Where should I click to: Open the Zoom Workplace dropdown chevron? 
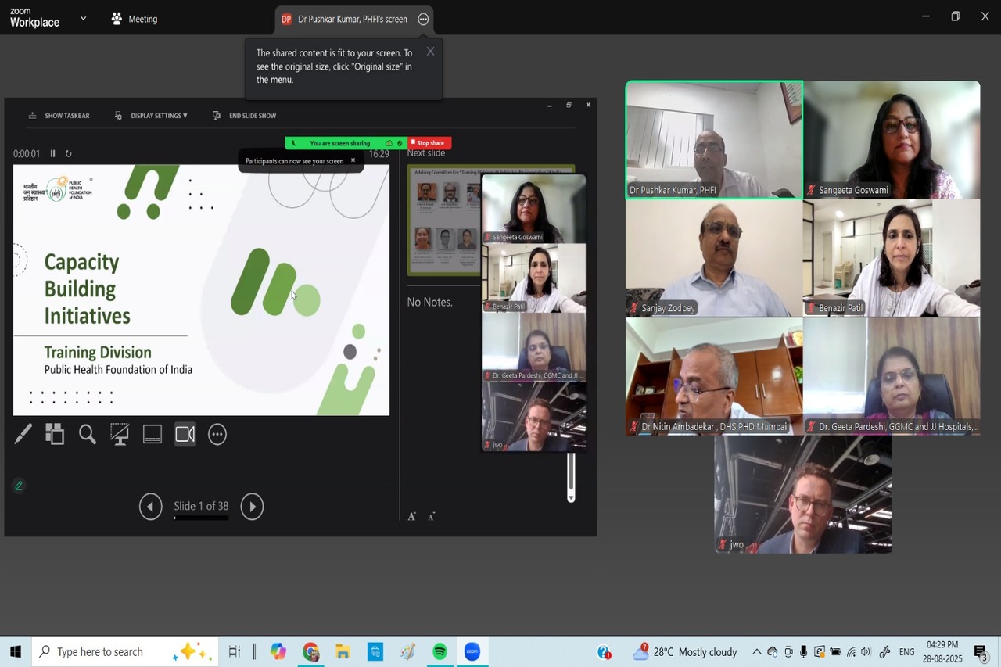pyautogui.click(x=84, y=18)
